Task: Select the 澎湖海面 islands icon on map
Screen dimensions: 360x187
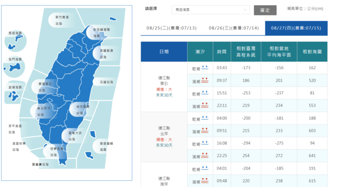Action: [x=13, y=96]
